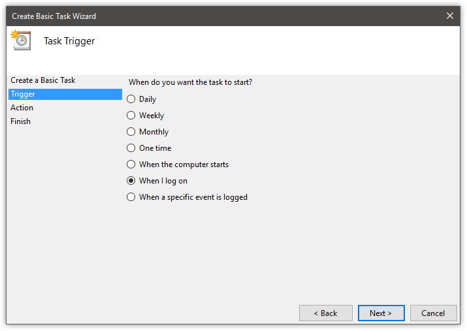The image size is (467, 331).
Task: Click the wizard title bar text
Action: 54,16
